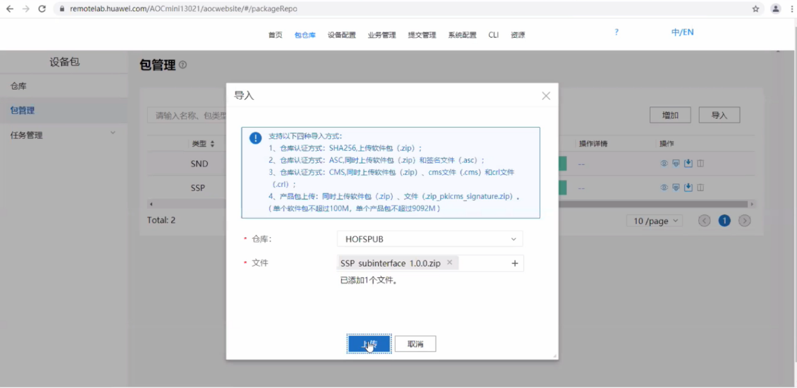797x388 pixels.
Task: Switch language with 中/EN
Action: click(x=683, y=32)
